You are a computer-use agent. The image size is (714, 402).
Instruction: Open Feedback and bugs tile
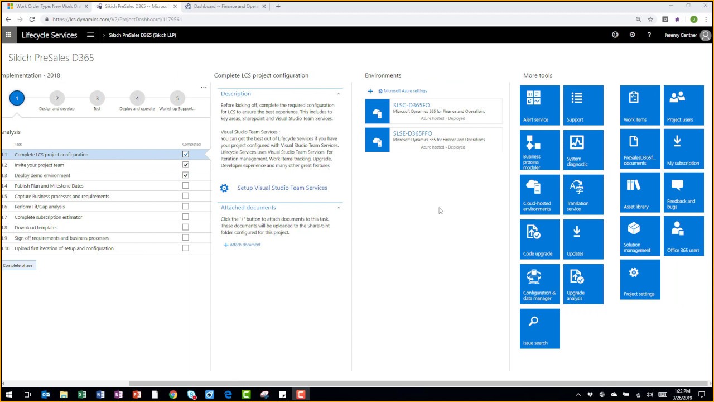683,193
